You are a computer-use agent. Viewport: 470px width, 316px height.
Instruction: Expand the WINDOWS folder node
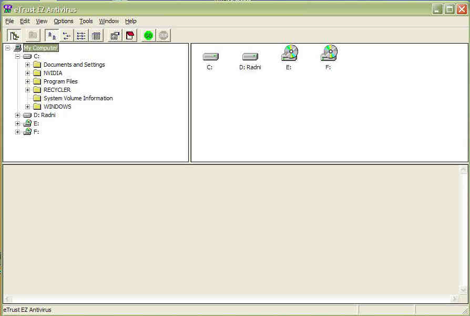(x=28, y=107)
